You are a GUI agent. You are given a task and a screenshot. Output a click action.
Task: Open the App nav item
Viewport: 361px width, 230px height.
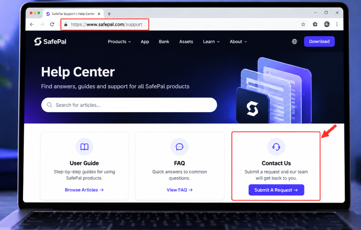tap(145, 42)
